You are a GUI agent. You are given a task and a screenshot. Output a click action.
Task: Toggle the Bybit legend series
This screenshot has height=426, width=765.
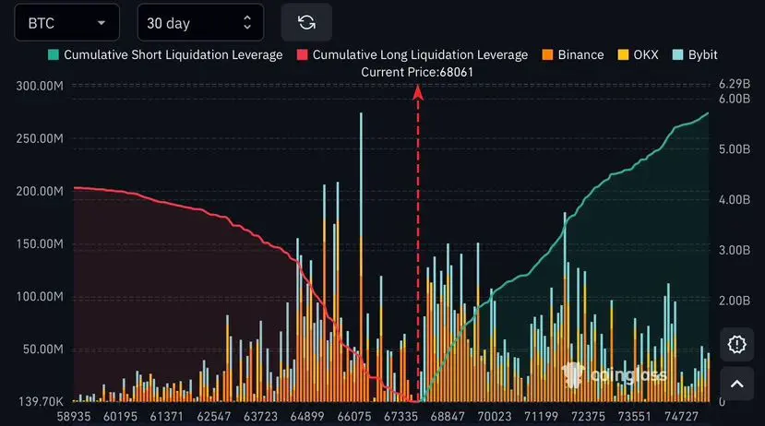695,54
